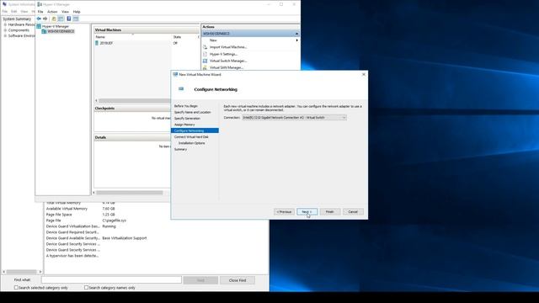Viewport: 539px width, 303px height.
Task: Open the Help menu in Hyper-V Manager
Action: 77,12
